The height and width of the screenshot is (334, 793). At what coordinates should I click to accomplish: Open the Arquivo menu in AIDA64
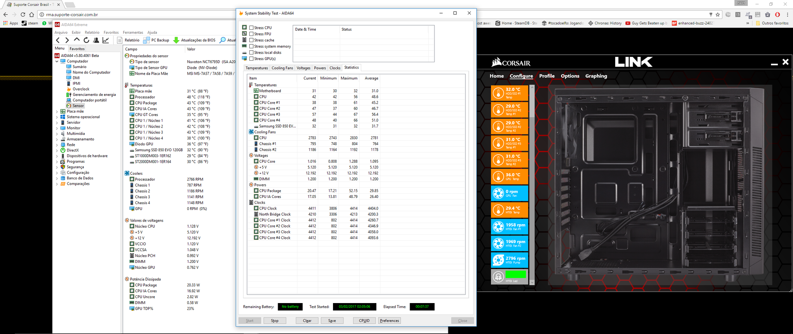tap(61, 32)
